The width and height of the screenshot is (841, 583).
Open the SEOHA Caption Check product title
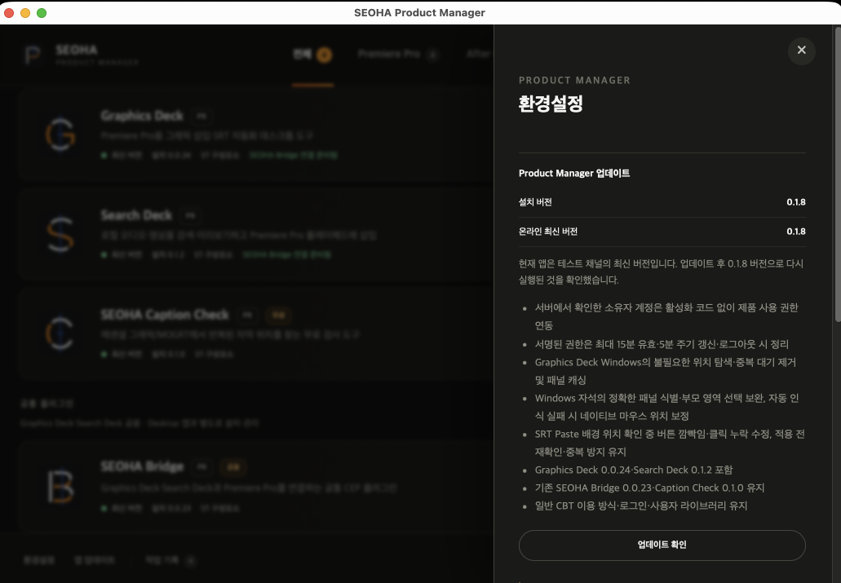click(165, 314)
